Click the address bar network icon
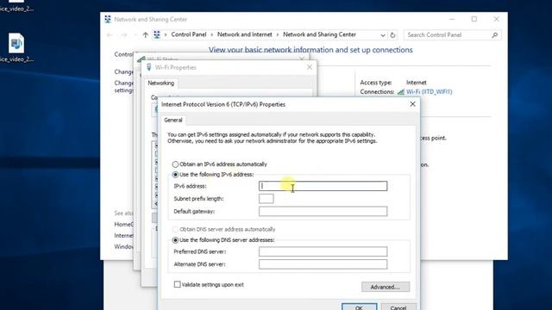552x310 pixels. [157, 34]
